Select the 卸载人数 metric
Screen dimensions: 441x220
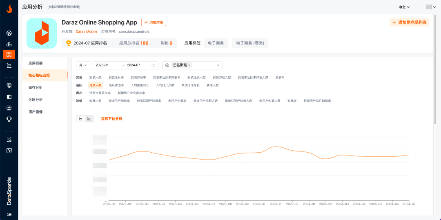pyautogui.click(x=95, y=101)
